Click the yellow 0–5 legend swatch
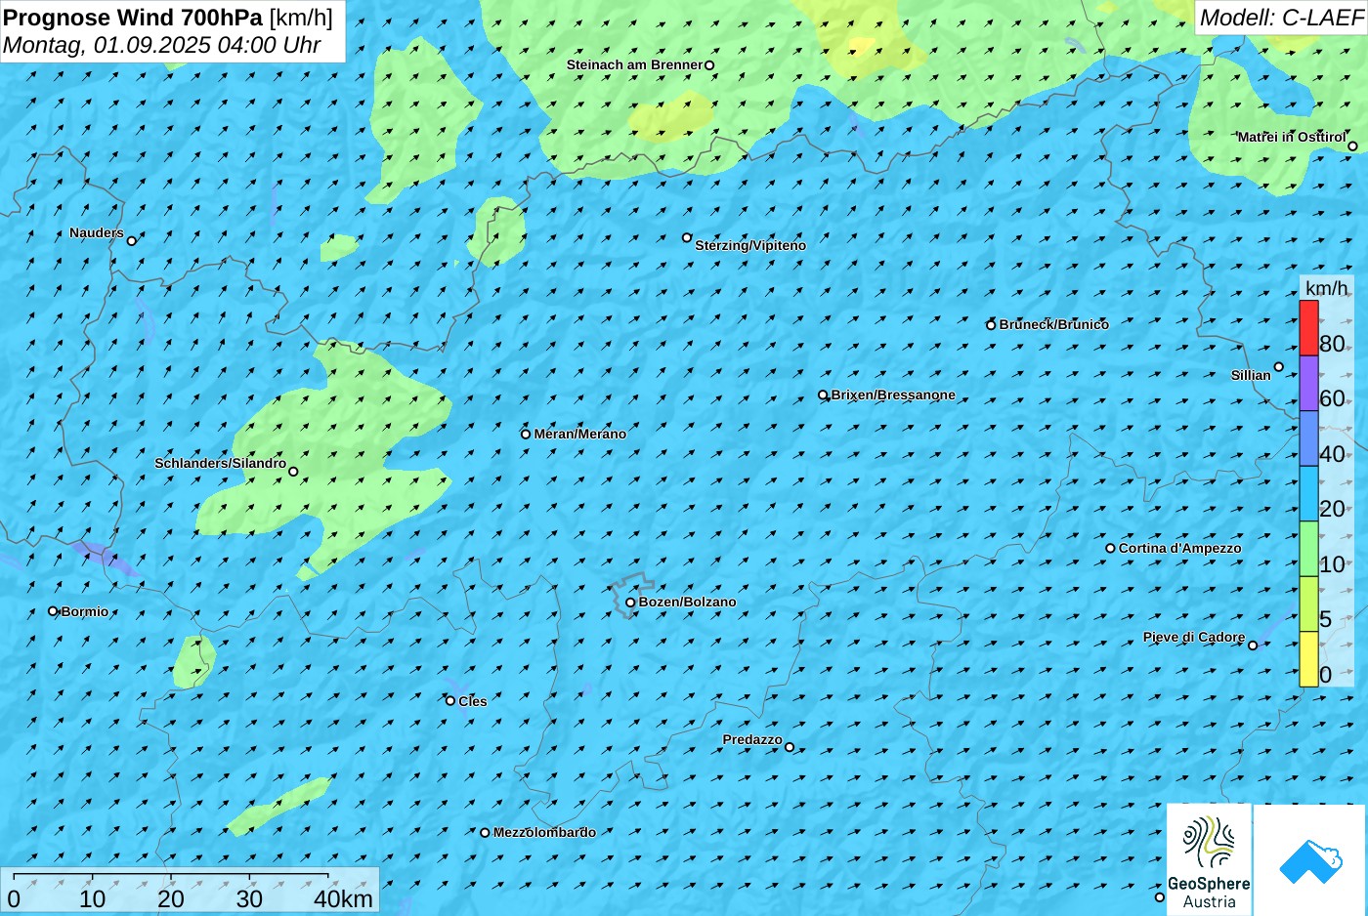The height and width of the screenshot is (916, 1368). click(1308, 659)
